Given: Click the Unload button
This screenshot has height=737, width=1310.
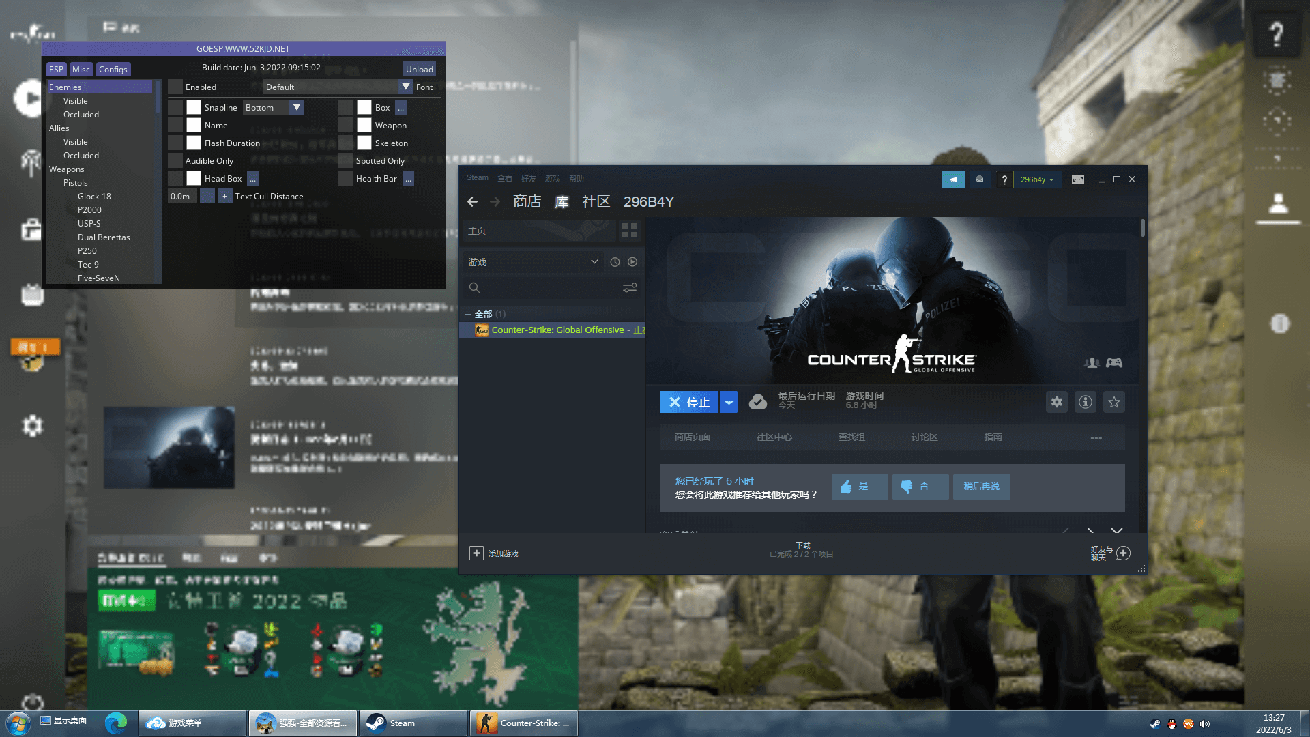Looking at the screenshot, I should point(420,69).
